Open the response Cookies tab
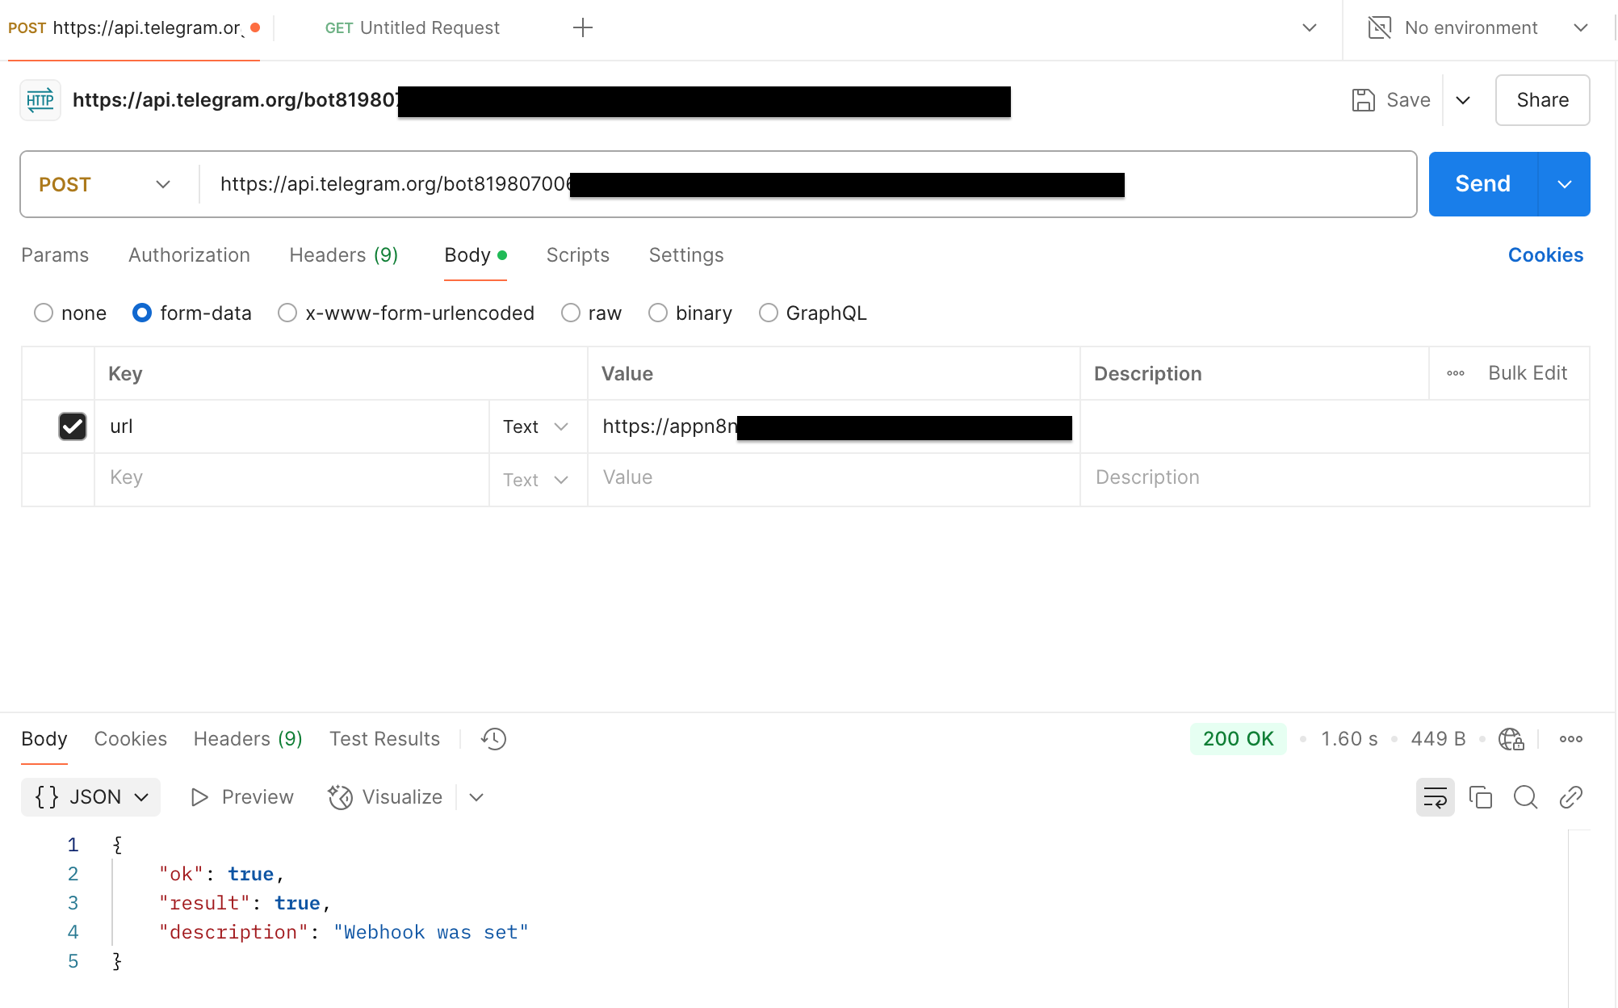 [x=131, y=739]
